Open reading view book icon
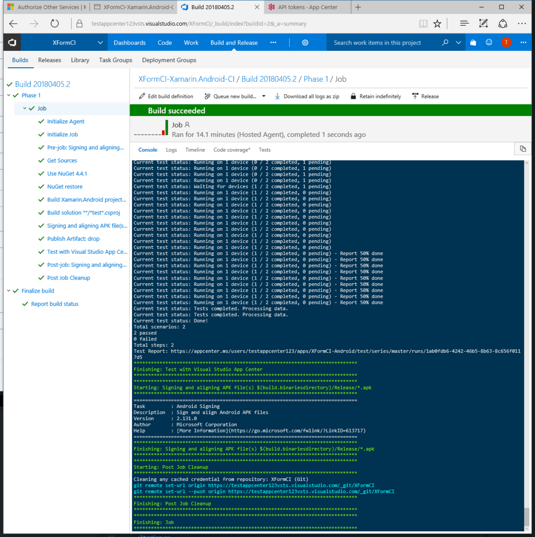535x537 pixels. (423, 24)
